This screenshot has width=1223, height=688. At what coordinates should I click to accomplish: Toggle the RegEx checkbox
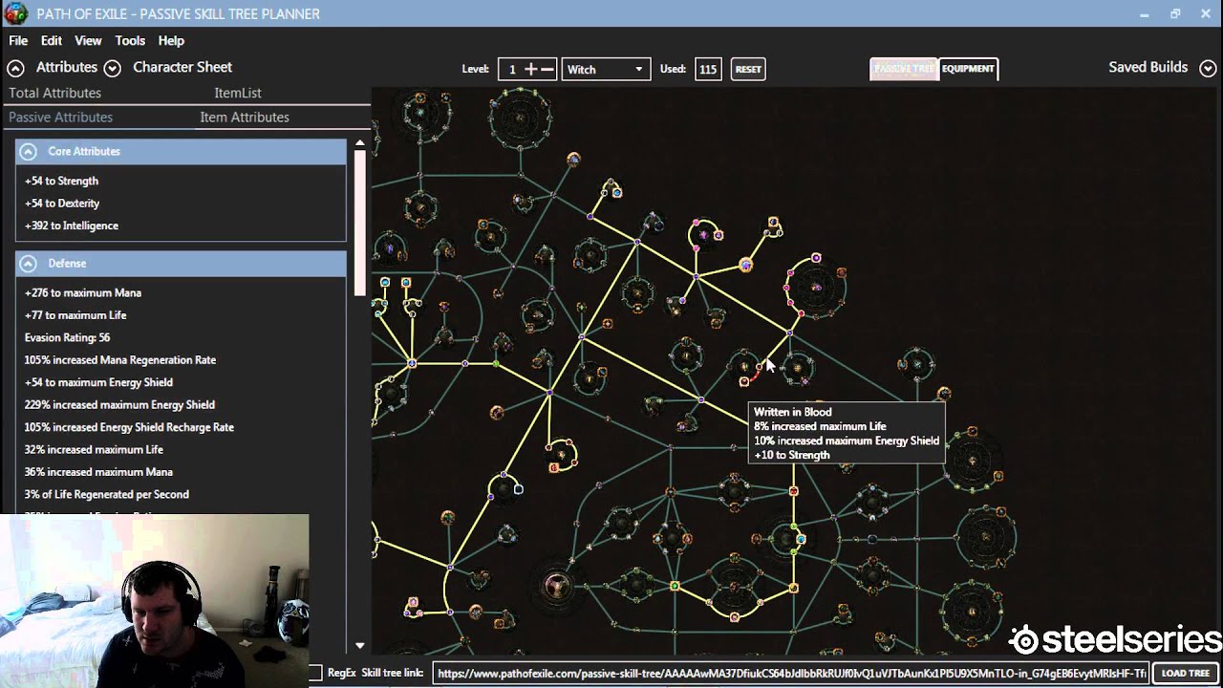point(314,674)
